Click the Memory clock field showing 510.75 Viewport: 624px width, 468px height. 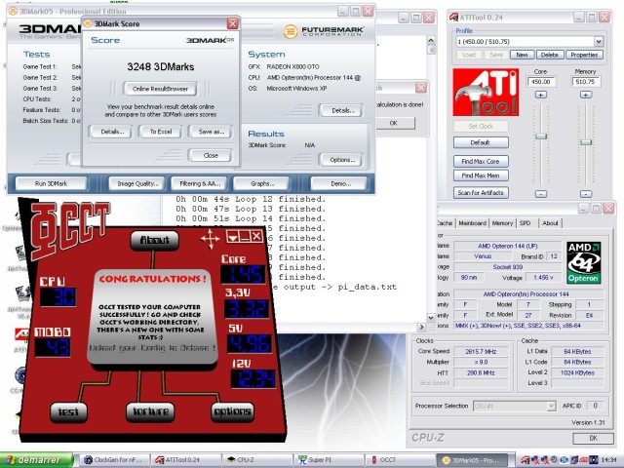coord(586,82)
